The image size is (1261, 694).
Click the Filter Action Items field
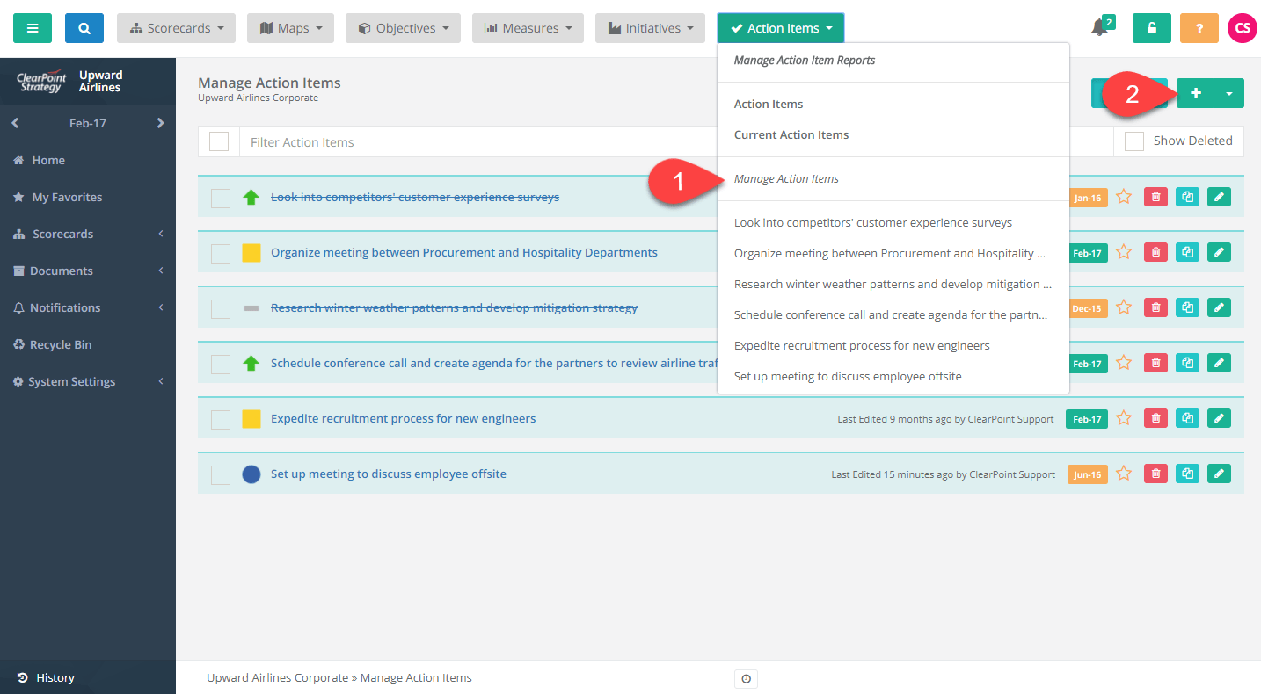coord(676,141)
